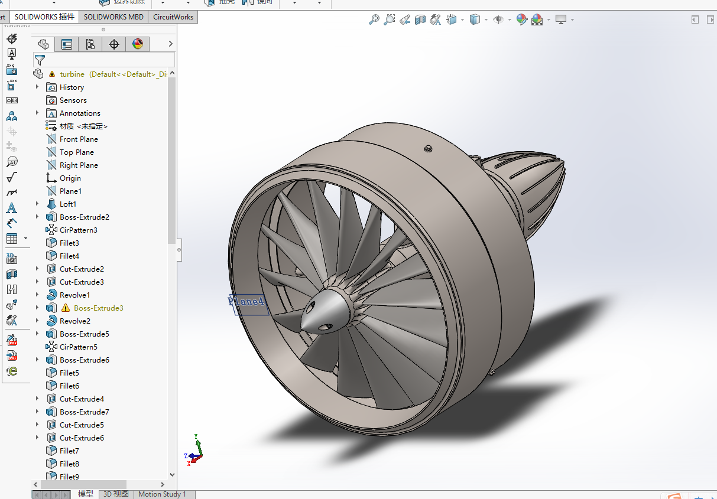The image size is (717, 499).
Task: Expand the History folder
Action: click(37, 87)
